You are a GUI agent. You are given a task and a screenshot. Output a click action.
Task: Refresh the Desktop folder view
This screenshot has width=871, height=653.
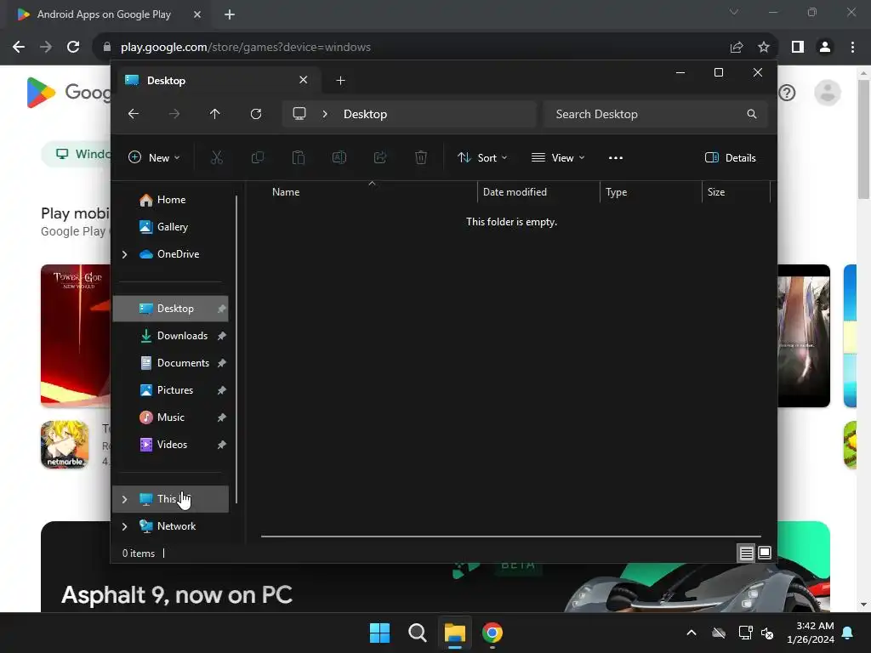[256, 114]
